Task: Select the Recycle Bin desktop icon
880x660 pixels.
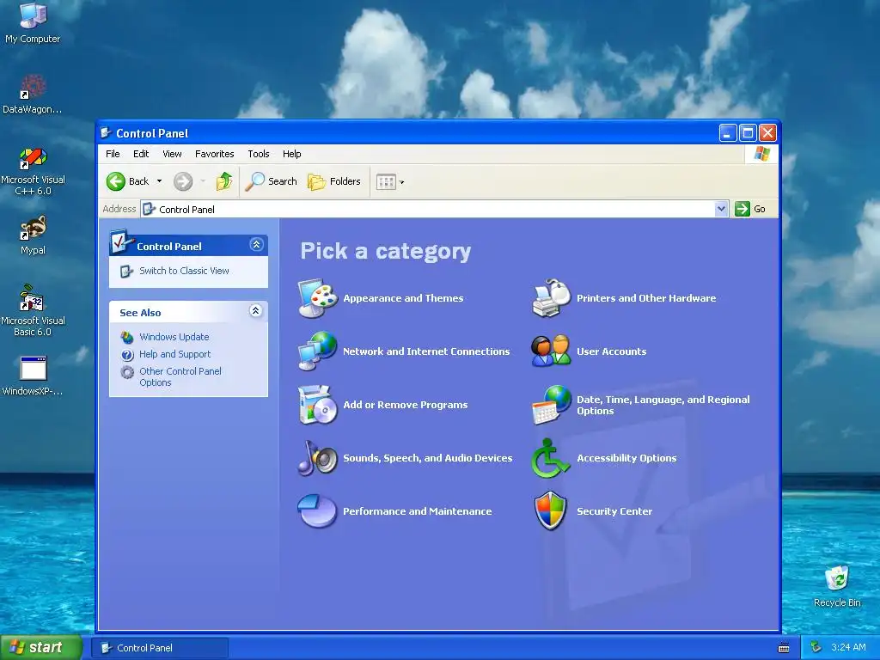Action: (837, 586)
